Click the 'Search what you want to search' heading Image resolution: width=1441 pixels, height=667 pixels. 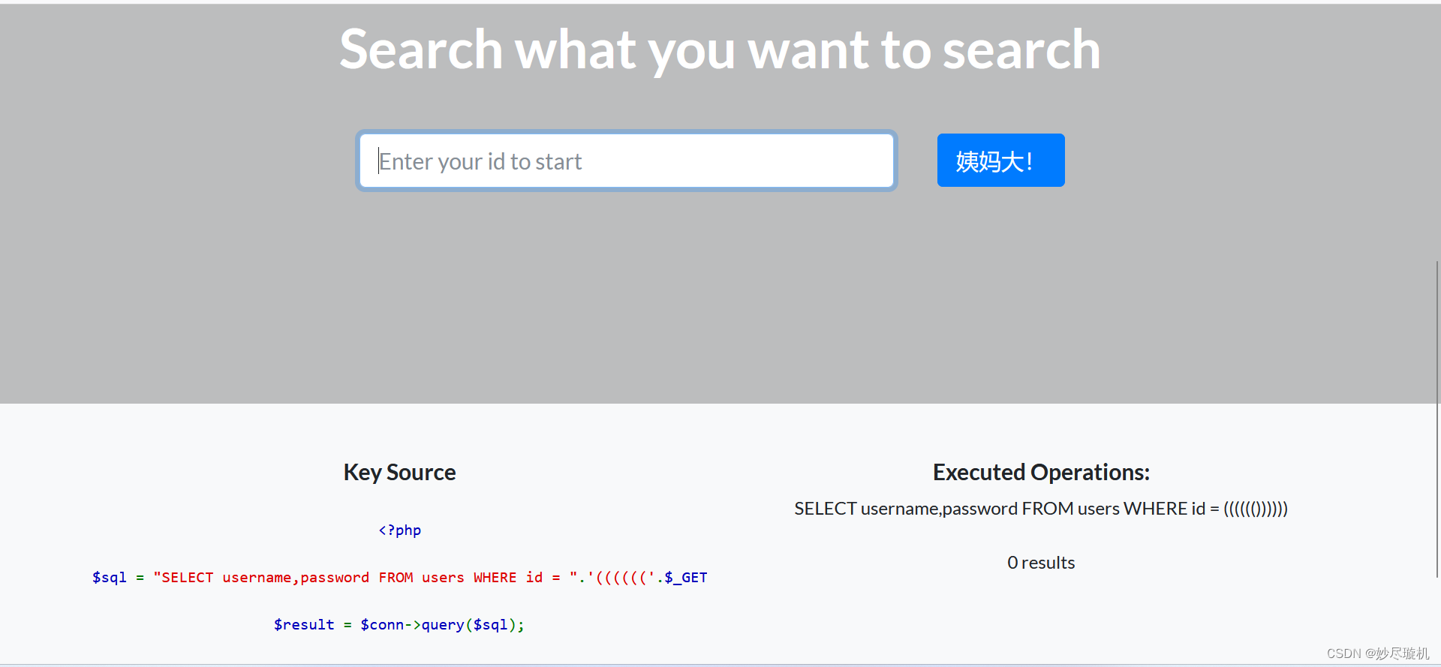click(x=720, y=50)
